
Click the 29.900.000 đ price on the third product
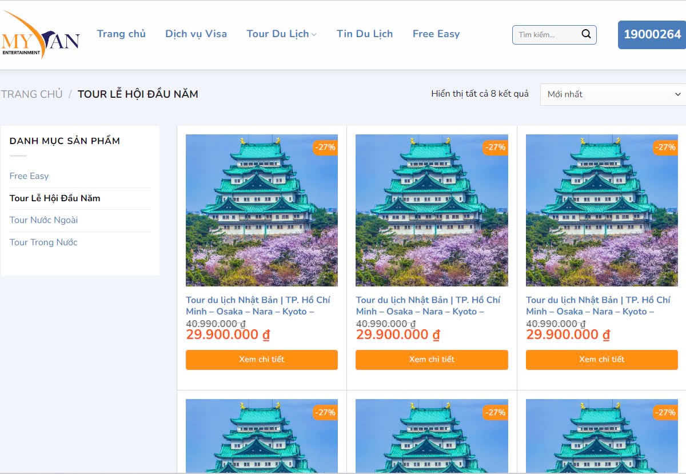point(568,335)
